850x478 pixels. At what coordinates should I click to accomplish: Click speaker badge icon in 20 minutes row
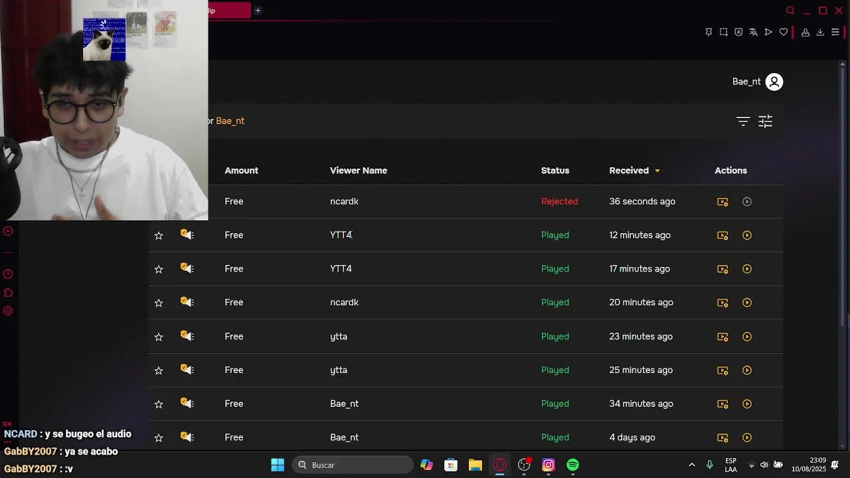(x=187, y=302)
